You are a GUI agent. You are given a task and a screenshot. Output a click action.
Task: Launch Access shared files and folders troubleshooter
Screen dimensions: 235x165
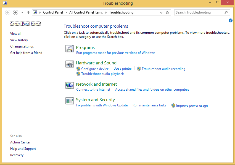(152, 90)
